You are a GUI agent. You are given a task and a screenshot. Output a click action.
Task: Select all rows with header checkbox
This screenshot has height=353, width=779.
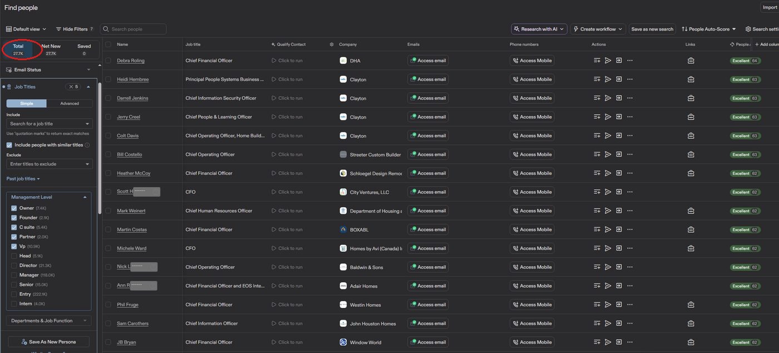[x=108, y=45]
